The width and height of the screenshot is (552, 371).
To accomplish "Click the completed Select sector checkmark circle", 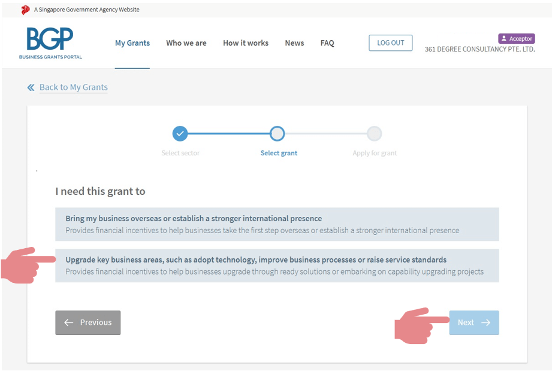I will pyautogui.click(x=180, y=134).
